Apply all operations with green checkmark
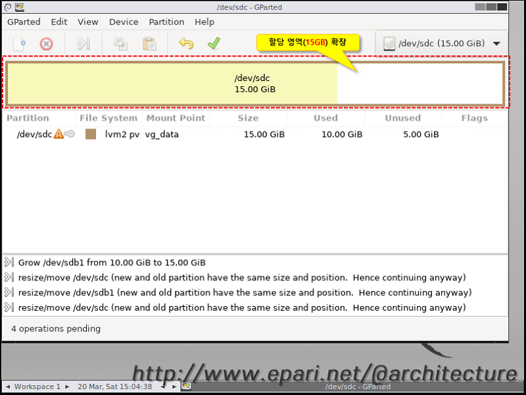 214,43
